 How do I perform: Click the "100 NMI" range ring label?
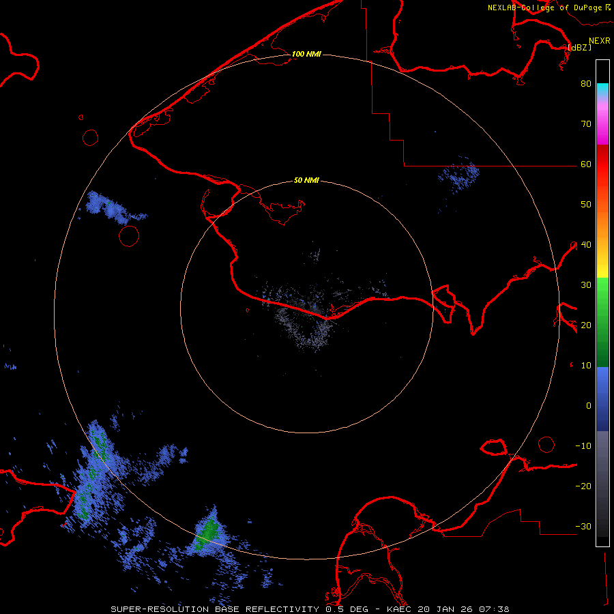[x=306, y=54]
